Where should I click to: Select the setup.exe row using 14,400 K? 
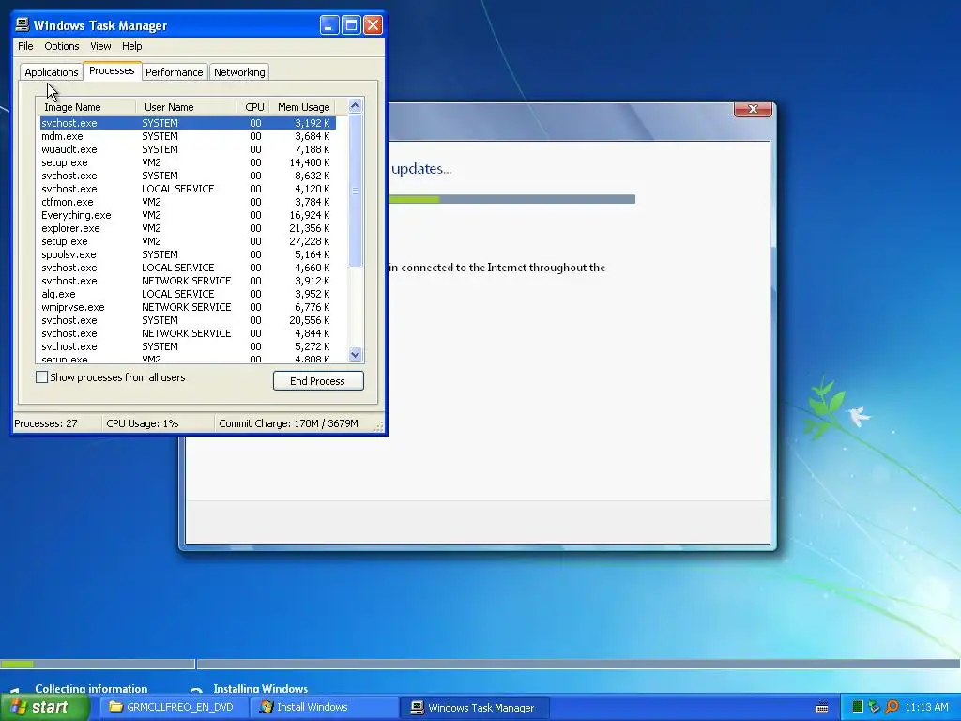pyautogui.click(x=188, y=162)
